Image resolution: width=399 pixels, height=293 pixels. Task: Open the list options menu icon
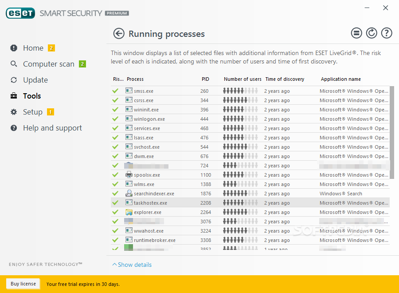[356, 33]
